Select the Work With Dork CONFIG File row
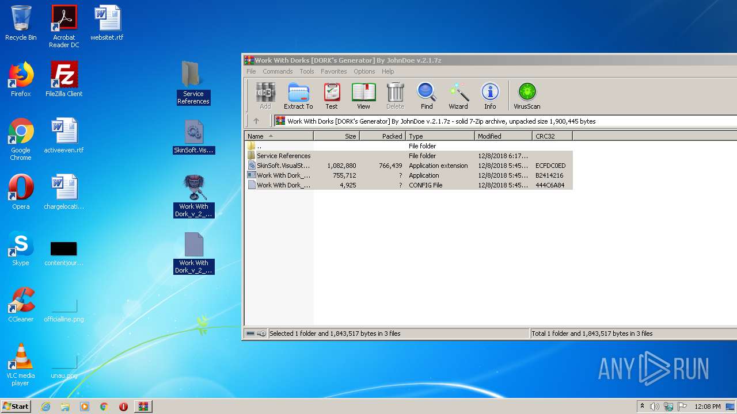 pos(409,185)
